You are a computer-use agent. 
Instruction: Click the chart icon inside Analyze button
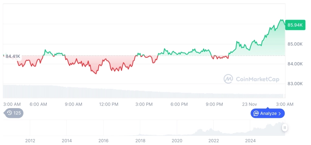[x=256, y=114]
